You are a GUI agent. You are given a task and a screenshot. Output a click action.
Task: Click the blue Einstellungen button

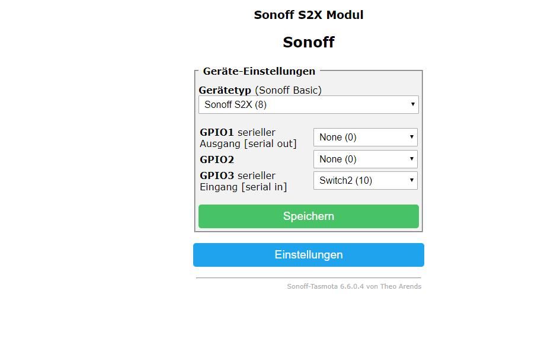click(x=309, y=255)
